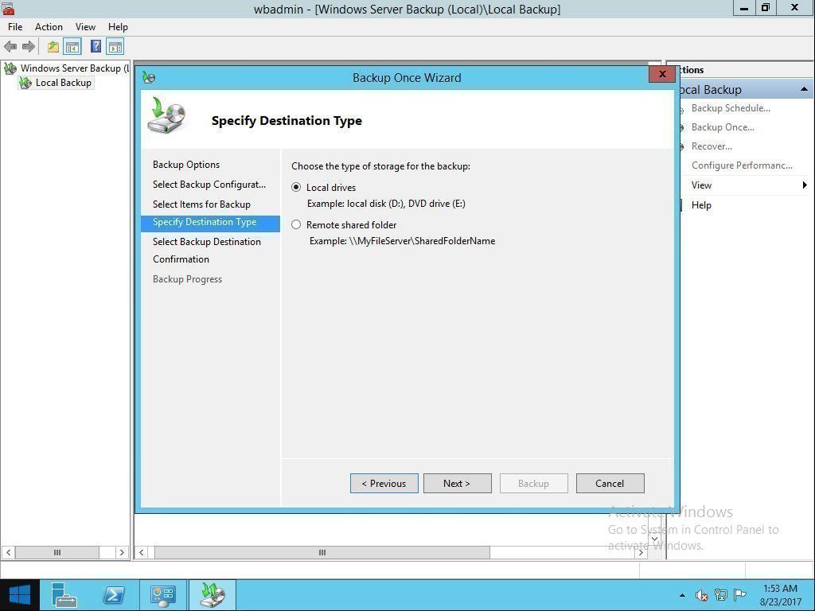The height and width of the screenshot is (611, 815).
Task: Select the Local drives radio button
Action: pyautogui.click(x=296, y=187)
